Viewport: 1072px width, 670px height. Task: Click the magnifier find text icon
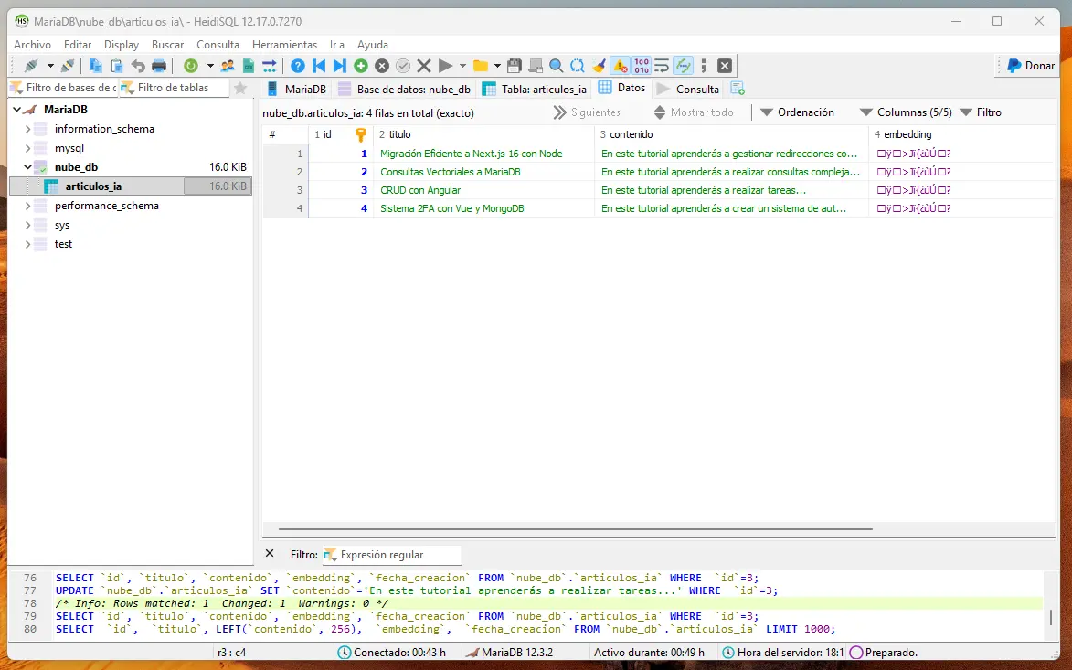click(x=556, y=66)
